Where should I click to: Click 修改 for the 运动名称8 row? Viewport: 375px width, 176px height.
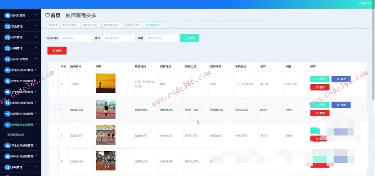pyautogui.click(x=341, y=105)
